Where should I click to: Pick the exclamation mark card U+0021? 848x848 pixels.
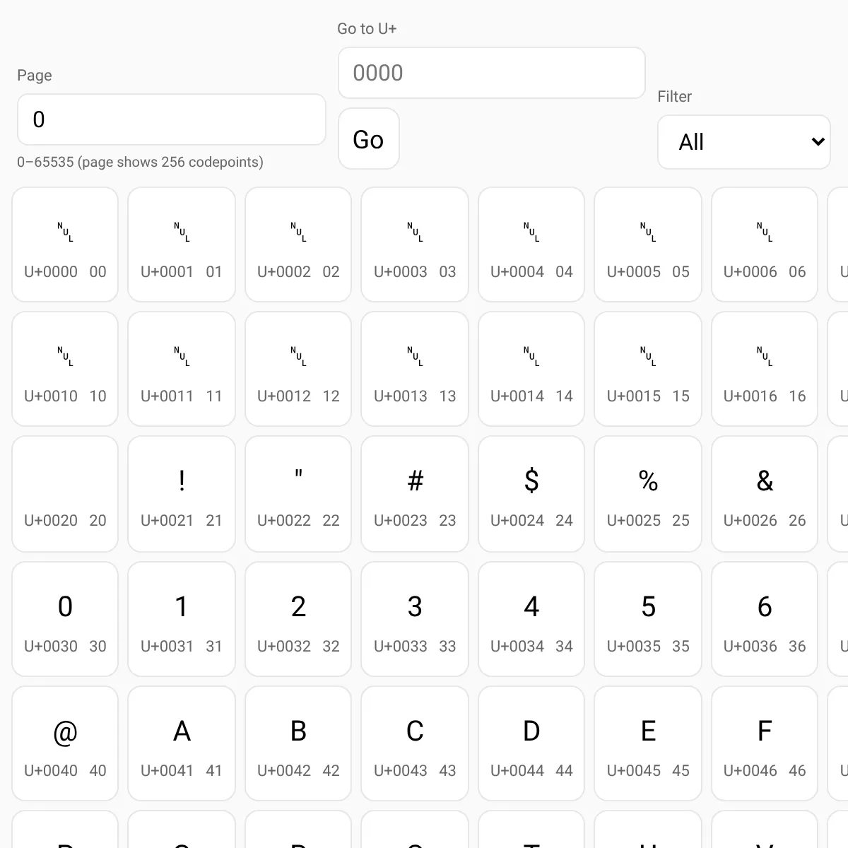(182, 494)
